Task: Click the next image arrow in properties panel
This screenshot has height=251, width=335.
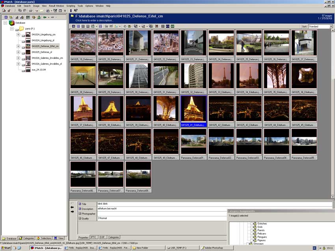Action: click(72, 212)
